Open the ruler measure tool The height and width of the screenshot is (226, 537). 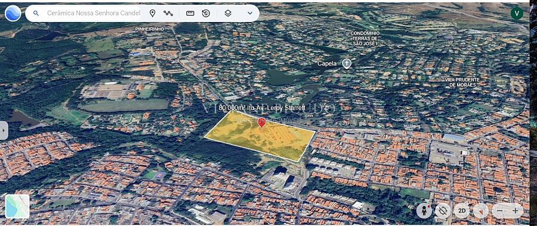point(190,13)
